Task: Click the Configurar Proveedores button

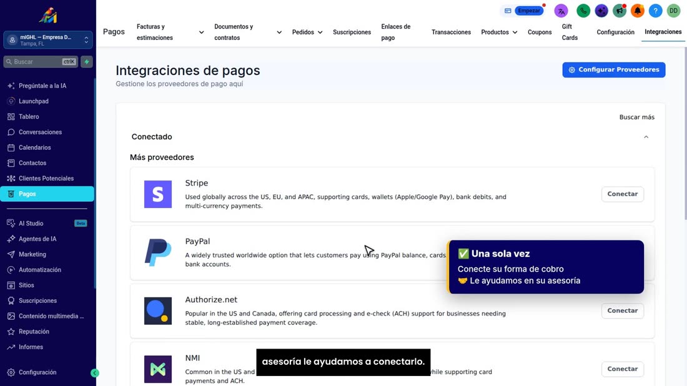Action: click(x=613, y=70)
